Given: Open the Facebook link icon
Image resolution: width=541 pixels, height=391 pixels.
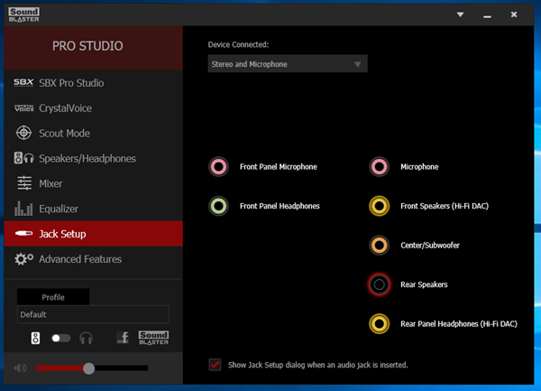Looking at the screenshot, I should pyautogui.click(x=123, y=338).
